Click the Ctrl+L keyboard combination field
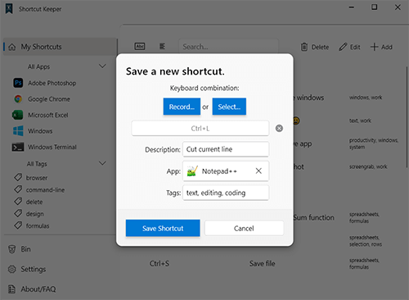 tap(200, 128)
